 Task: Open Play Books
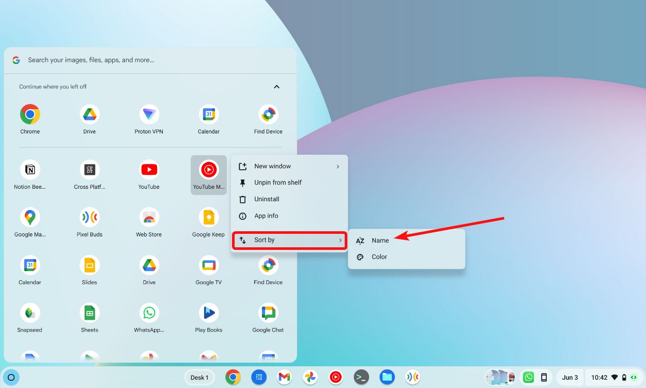(x=208, y=312)
